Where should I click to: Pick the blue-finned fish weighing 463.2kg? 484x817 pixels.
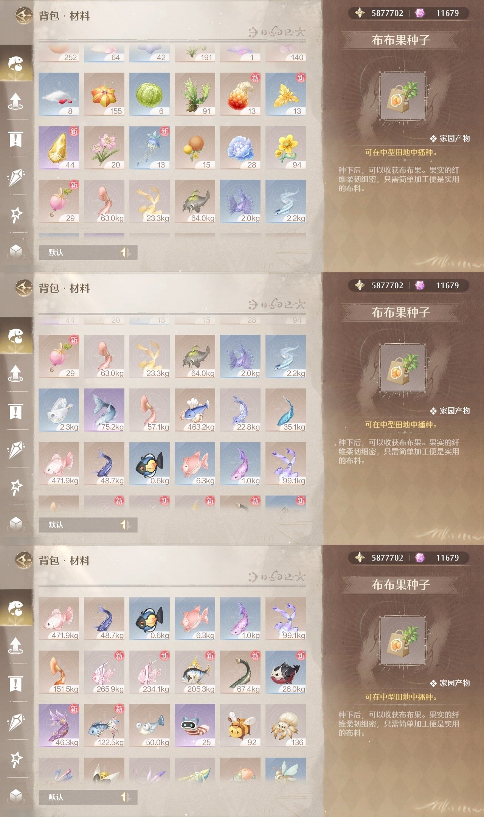(195, 410)
